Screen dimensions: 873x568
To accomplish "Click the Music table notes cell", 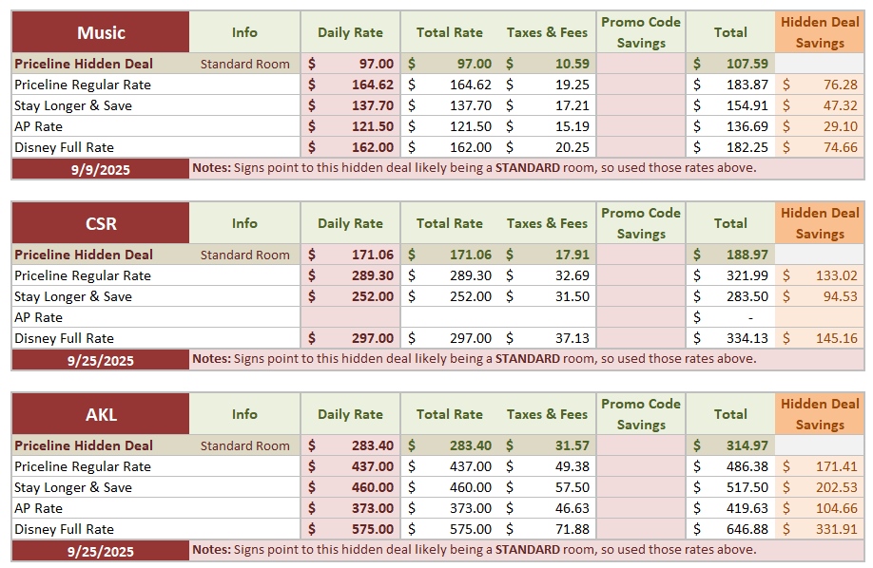I will point(527,168).
